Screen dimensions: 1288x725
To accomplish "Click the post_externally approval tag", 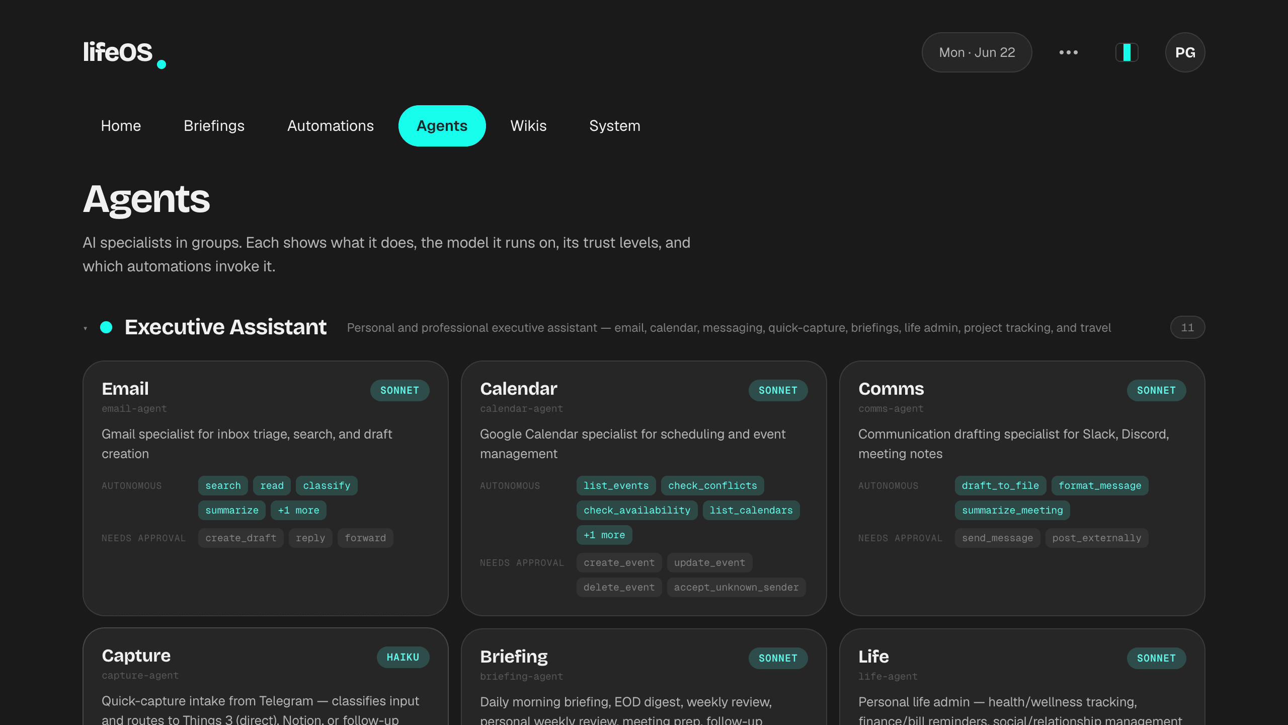I will tap(1097, 538).
